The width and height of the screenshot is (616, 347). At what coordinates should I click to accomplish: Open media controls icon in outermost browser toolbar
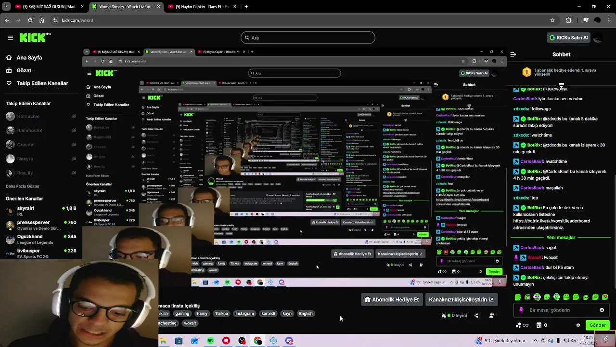pos(585,20)
